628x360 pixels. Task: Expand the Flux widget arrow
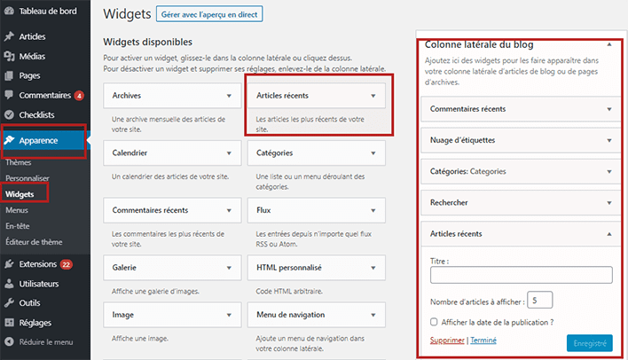tap(373, 210)
